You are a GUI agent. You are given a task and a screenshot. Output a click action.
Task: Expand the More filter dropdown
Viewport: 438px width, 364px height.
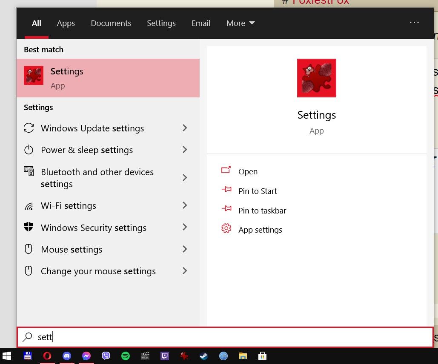(240, 23)
